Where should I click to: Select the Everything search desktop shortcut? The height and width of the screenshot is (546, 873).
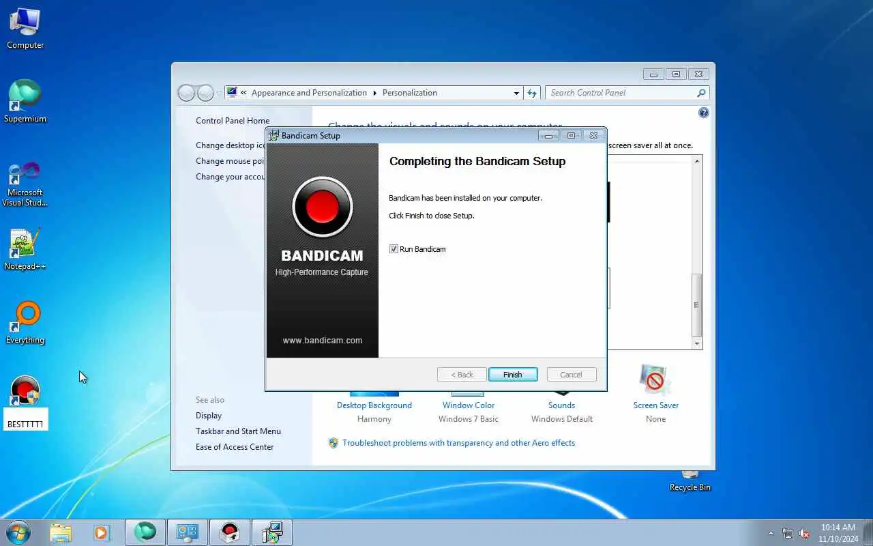coord(25,323)
